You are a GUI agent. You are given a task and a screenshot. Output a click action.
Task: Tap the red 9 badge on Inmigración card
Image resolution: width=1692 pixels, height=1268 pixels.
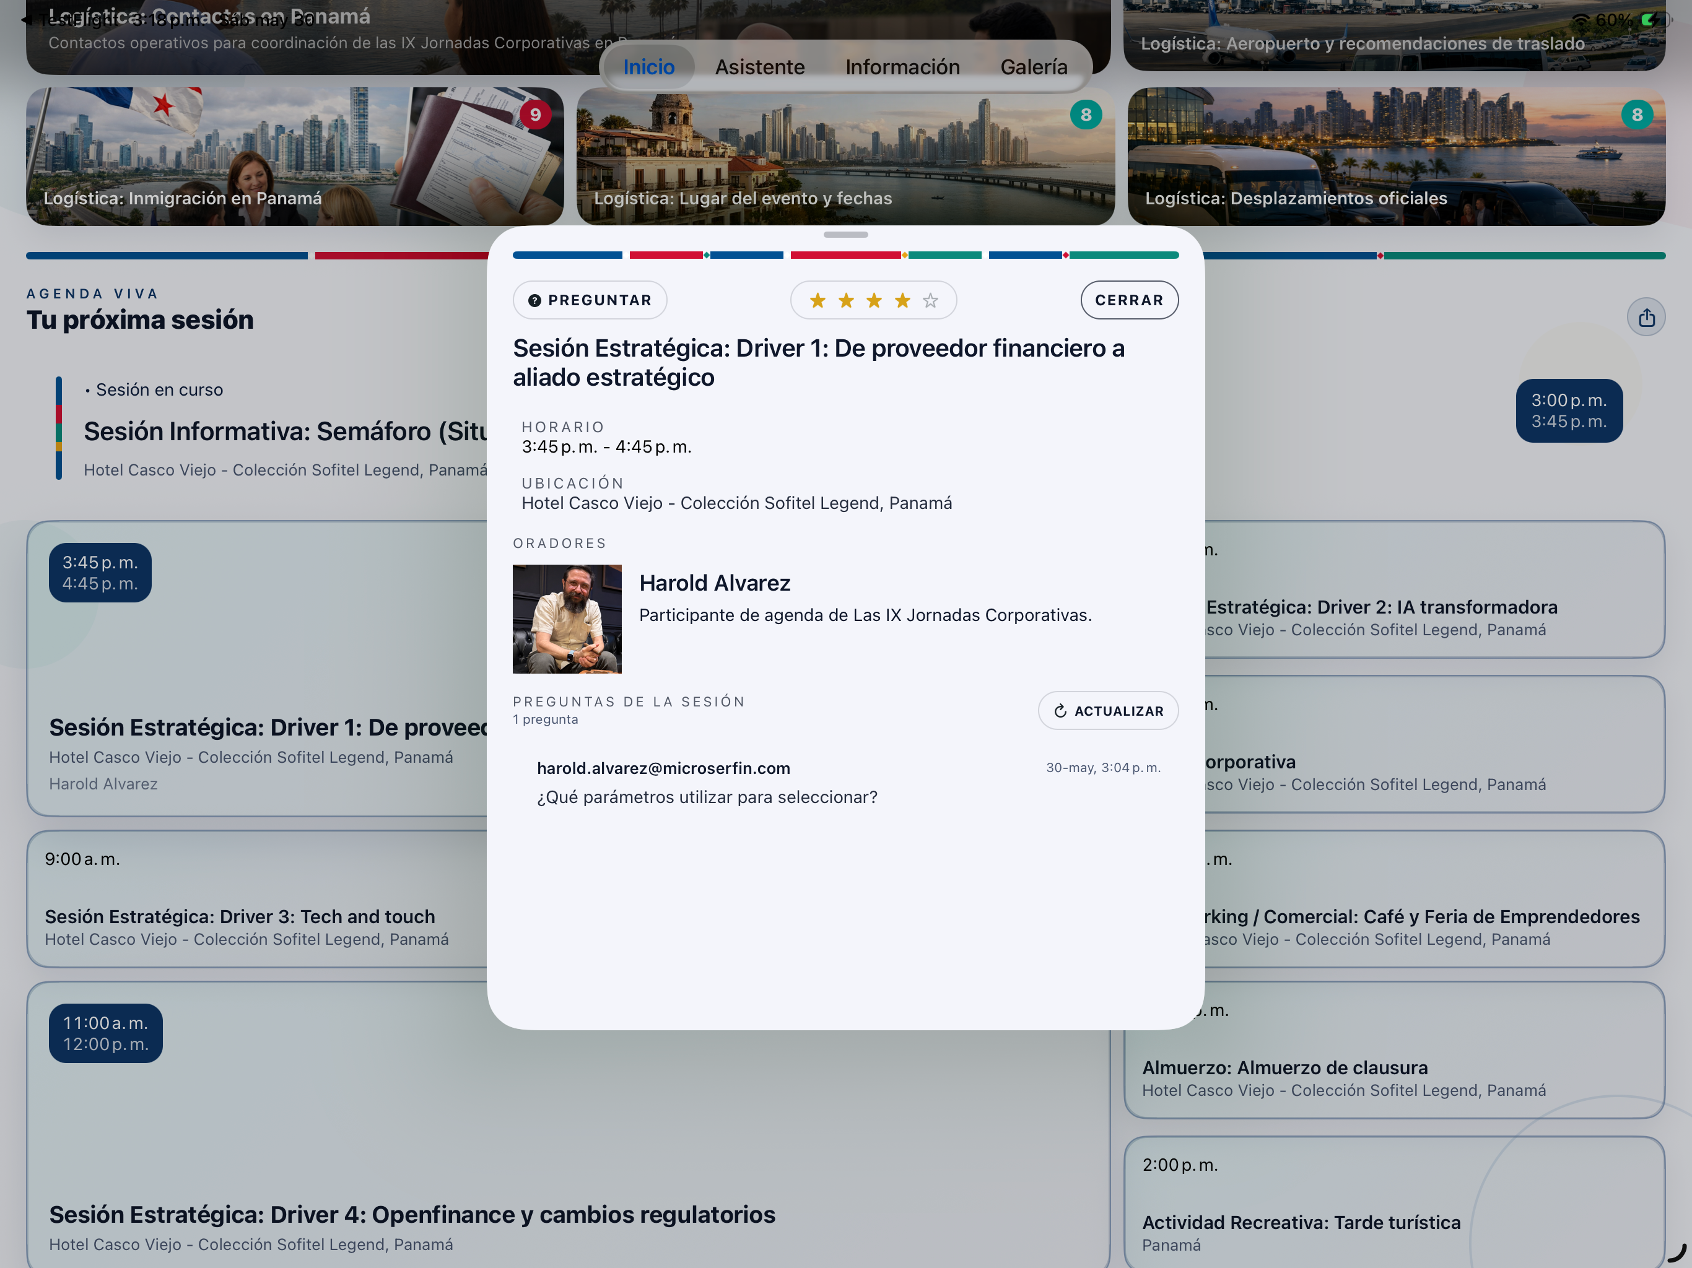[x=536, y=115]
